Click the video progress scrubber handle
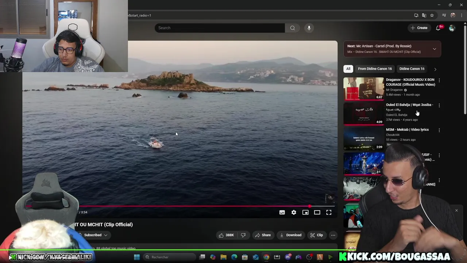The height and width of the screenshot is (263, 467). click(310, 206)
